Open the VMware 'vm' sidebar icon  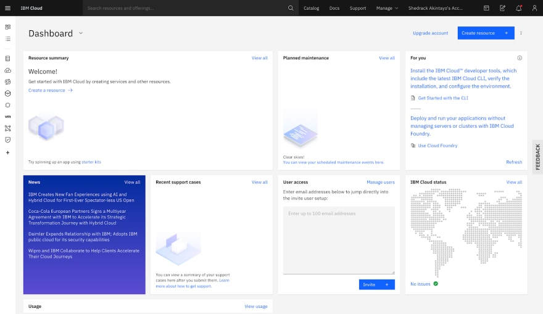pyautogui.click(x=7, y=117)
